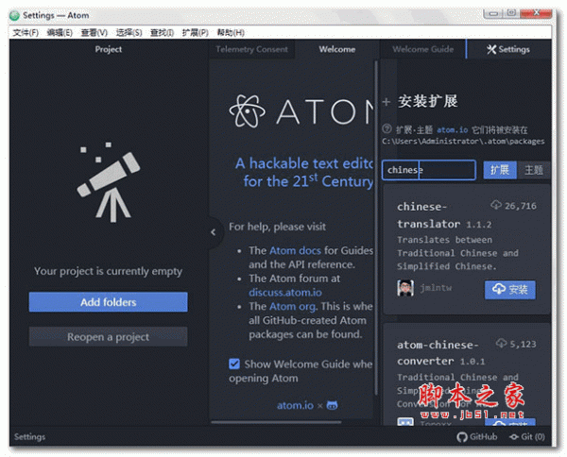Click the package search input field
567x457 pixels.
point(429,170)
